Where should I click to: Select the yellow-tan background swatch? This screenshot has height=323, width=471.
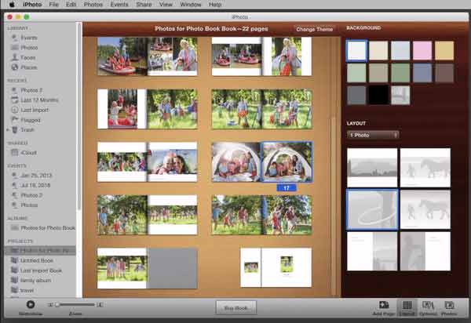point(444,51)
